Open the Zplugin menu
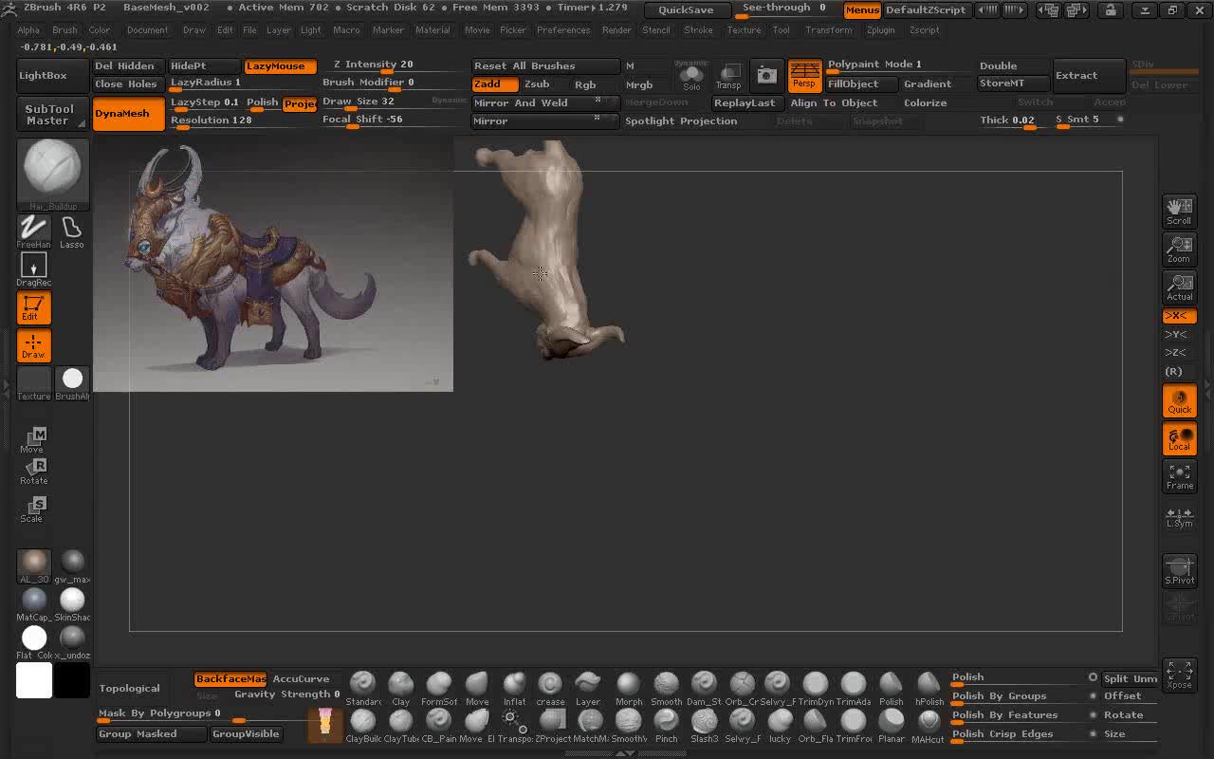 (x=880, y=30)
